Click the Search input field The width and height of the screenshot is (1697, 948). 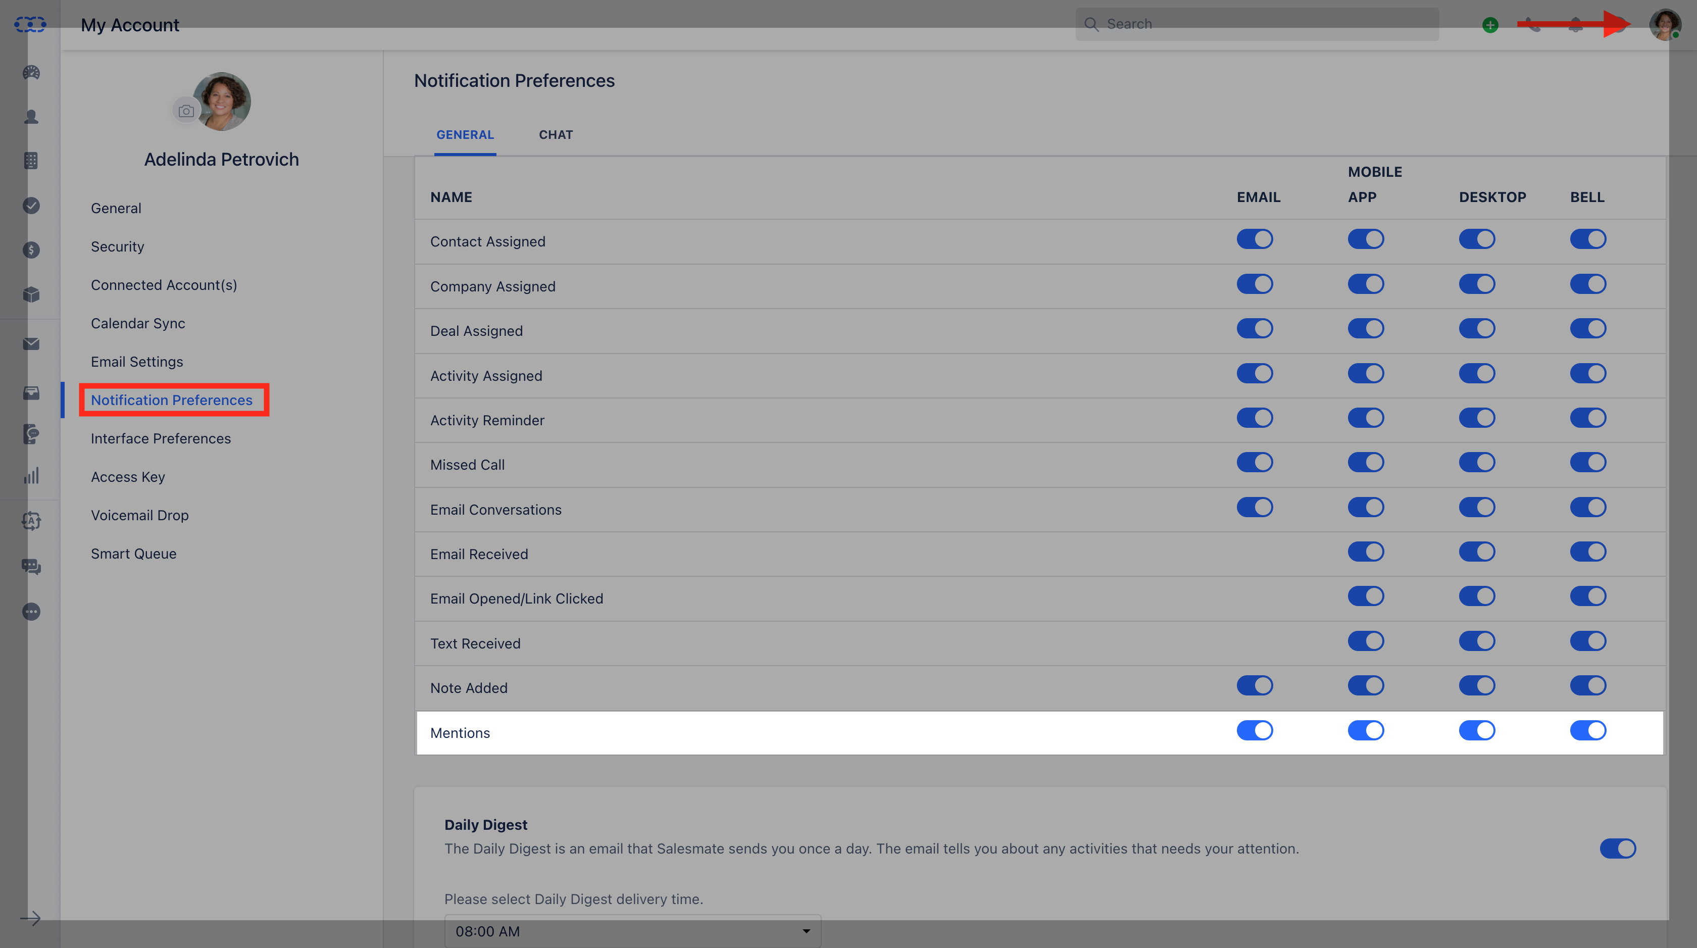coord(1257,24)
